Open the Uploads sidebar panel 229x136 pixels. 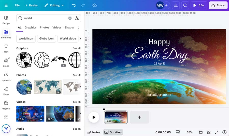click(x=6, y=77)
